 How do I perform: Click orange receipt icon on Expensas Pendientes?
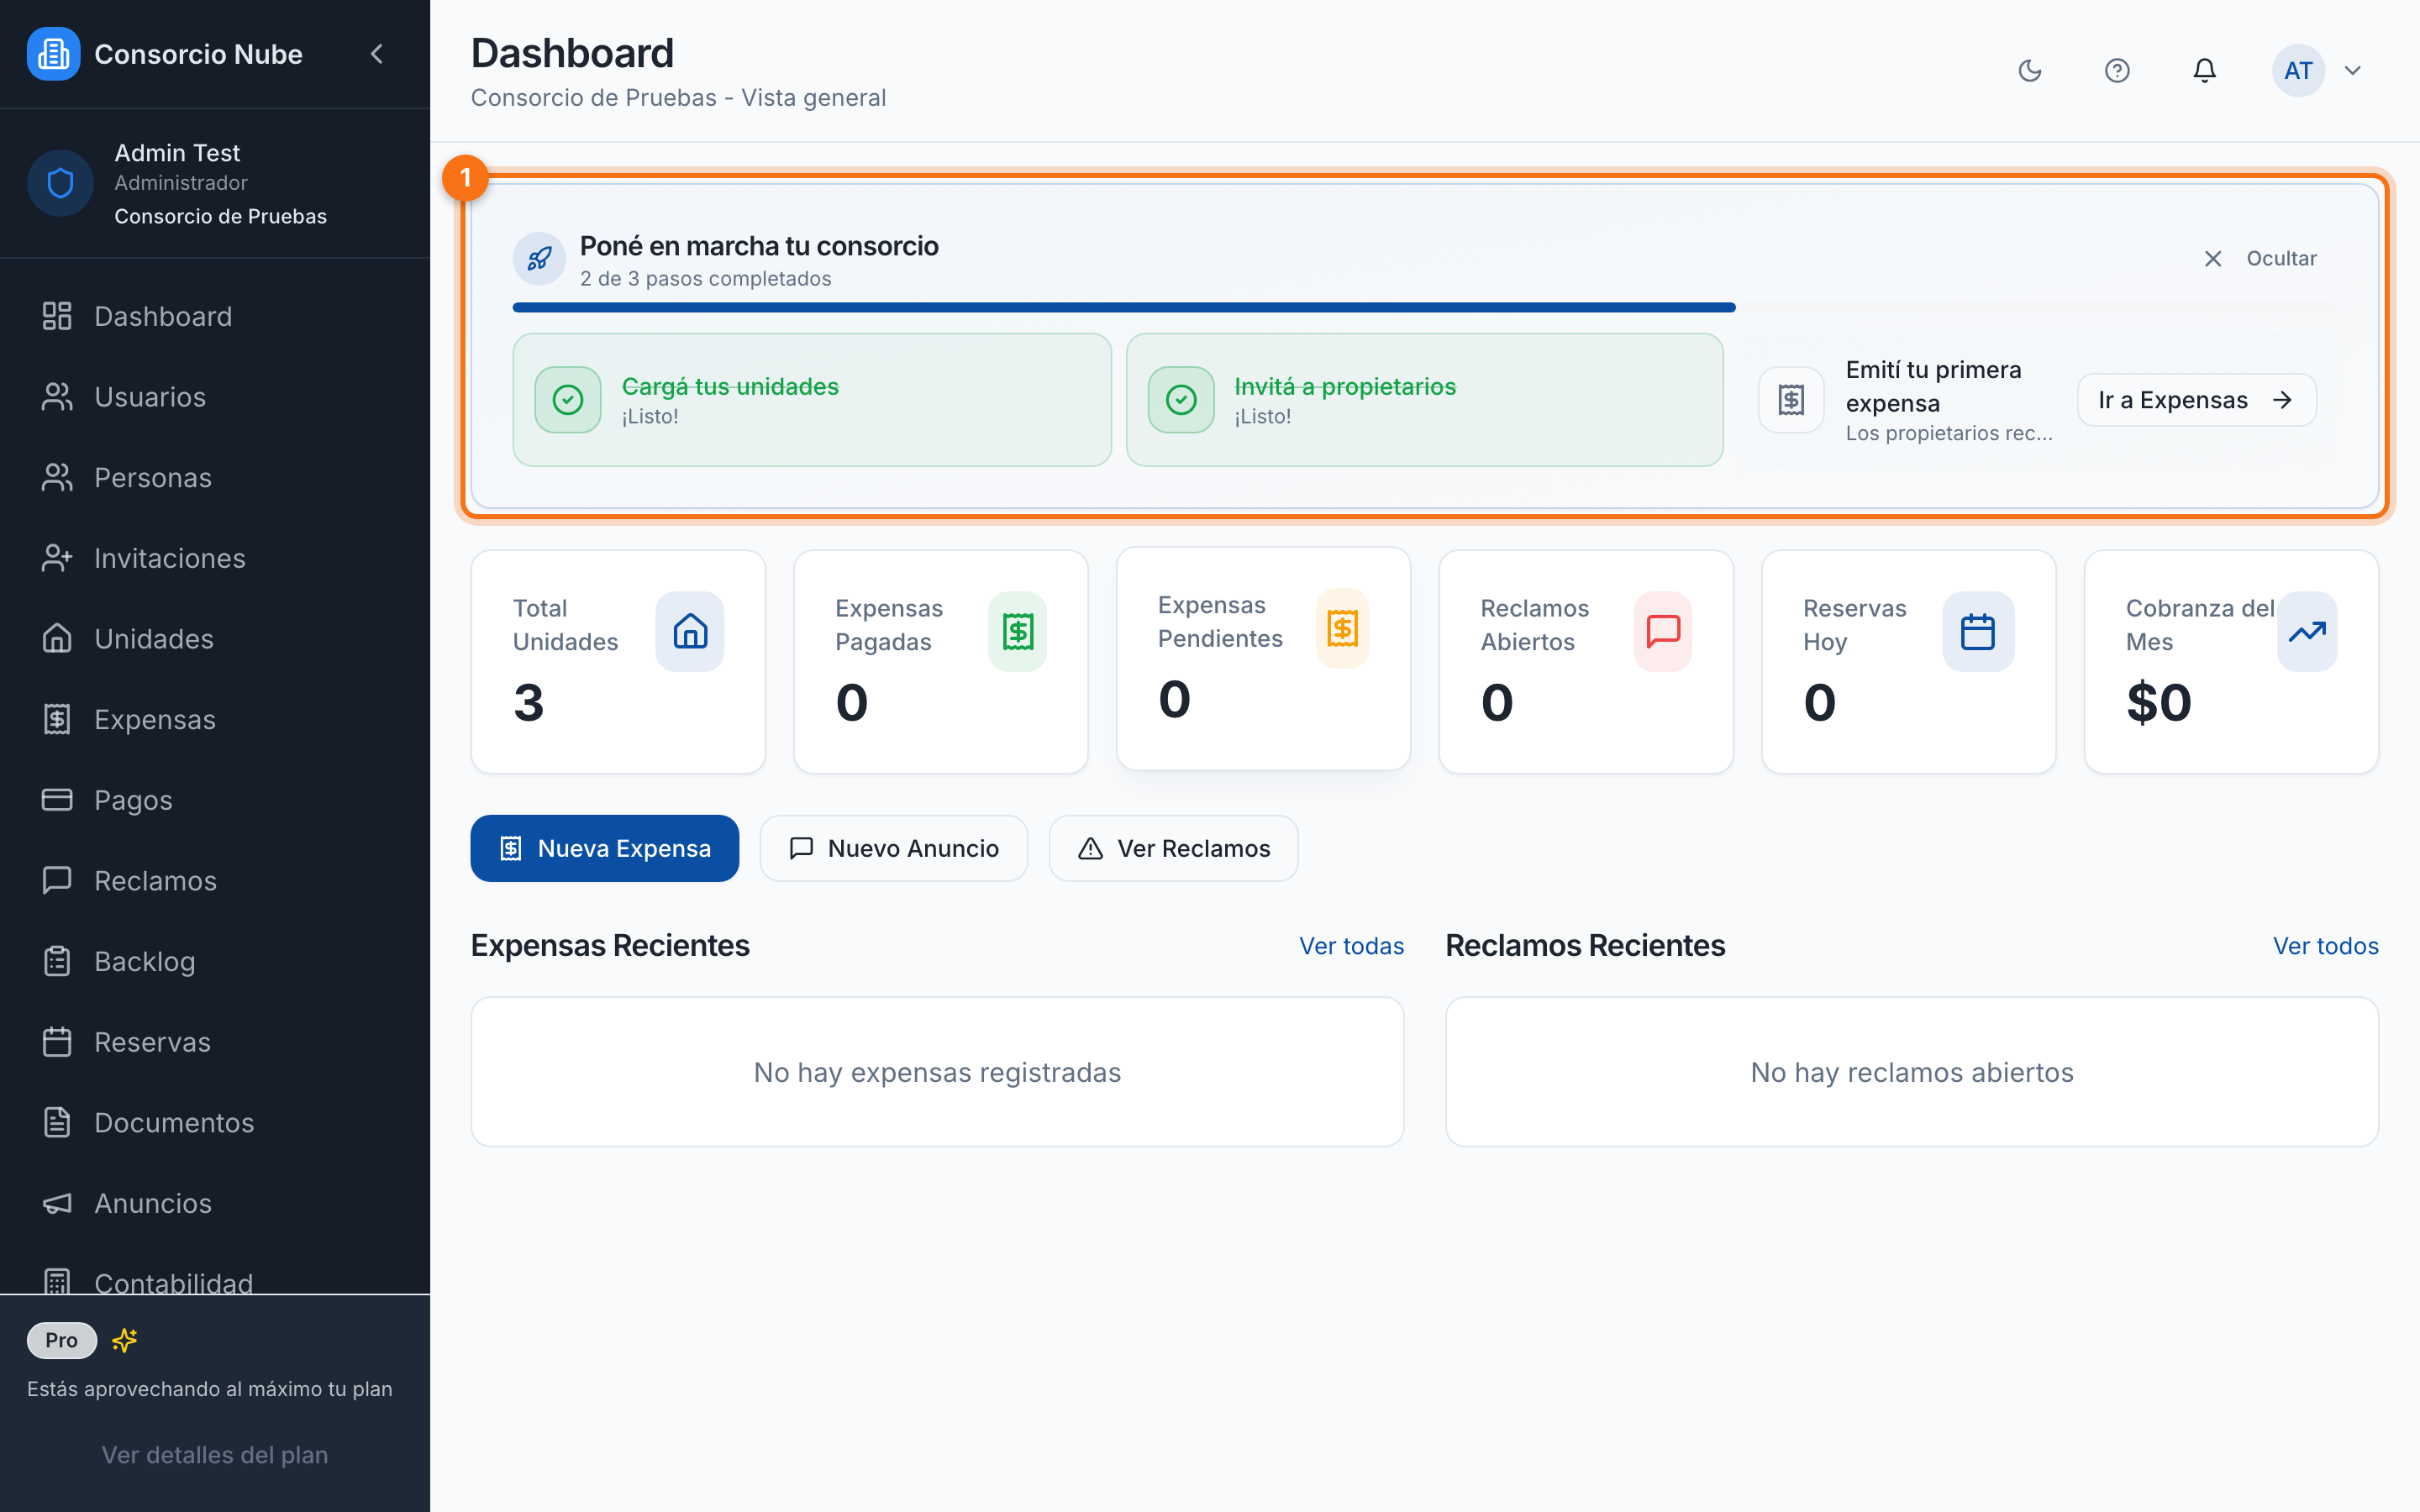coord(1342,628)
